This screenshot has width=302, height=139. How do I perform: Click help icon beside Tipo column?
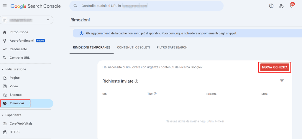pos(155,94)
